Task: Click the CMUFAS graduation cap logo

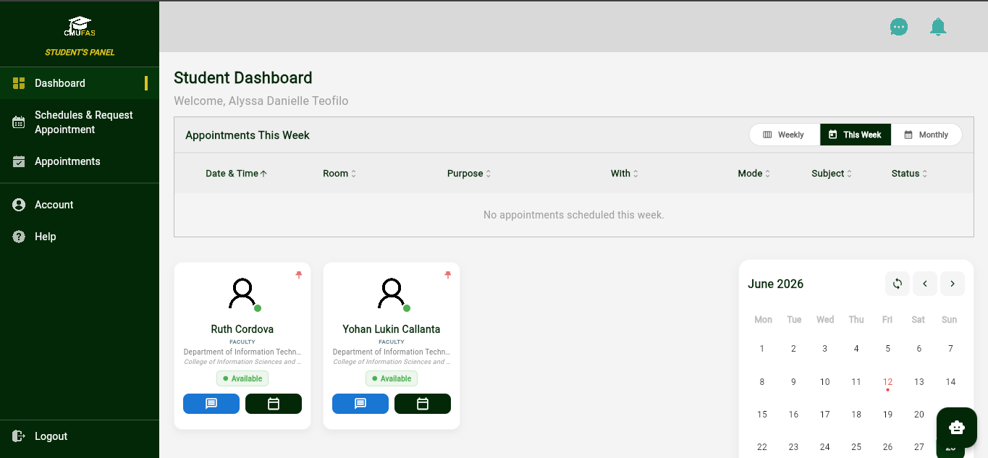Action: click(79, 27)
